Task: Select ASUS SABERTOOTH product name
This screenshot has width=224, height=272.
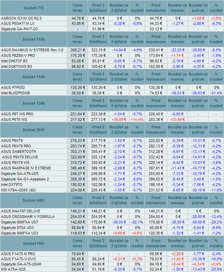Action: (x=19, y=151)
